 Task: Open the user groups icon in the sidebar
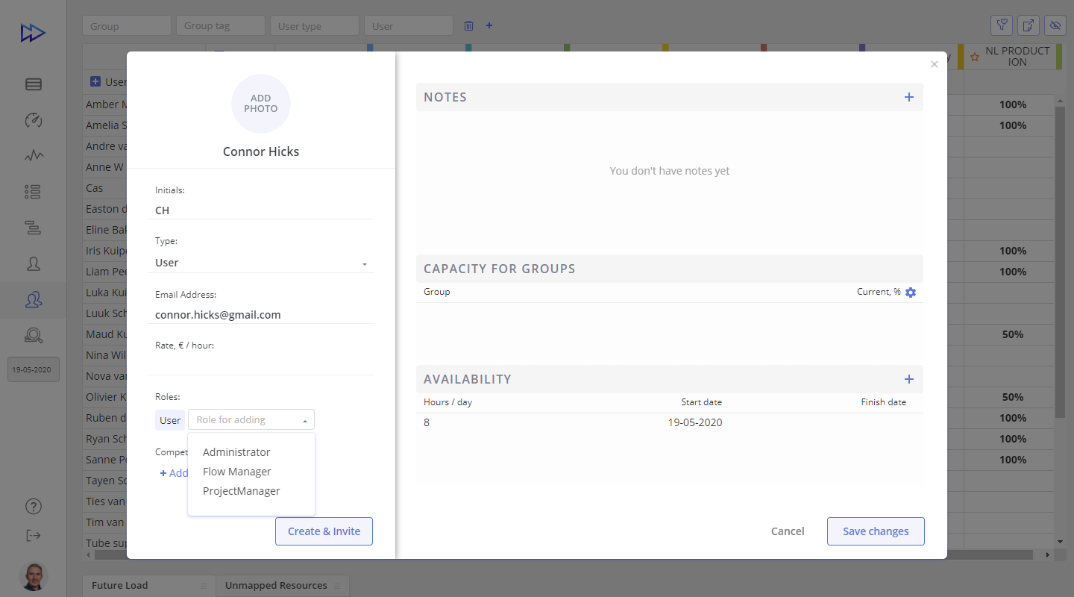33,299
